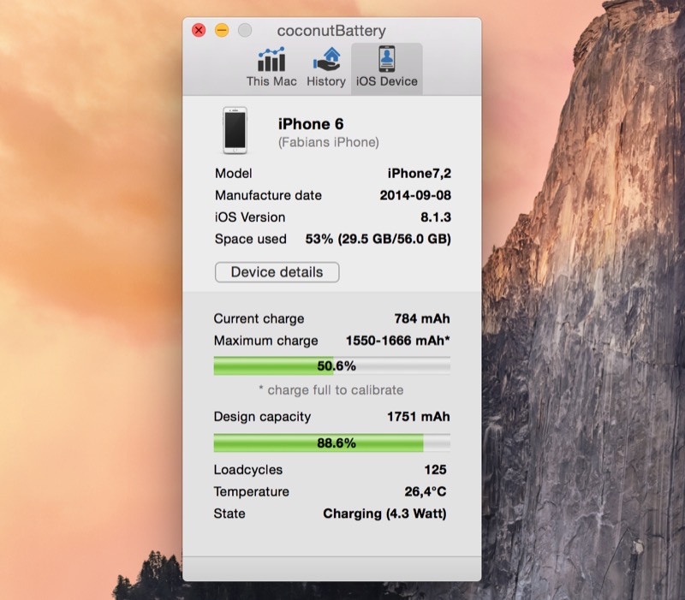Click the 8.1.3 iOS version value
Image resolution: width=685 pixels, height=600 pixels.
click(x=436, y=217)
